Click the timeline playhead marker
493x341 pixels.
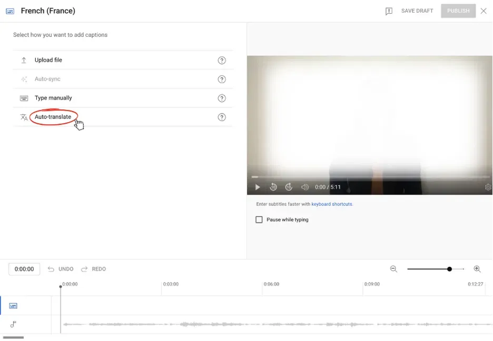[x=61, y=286]
